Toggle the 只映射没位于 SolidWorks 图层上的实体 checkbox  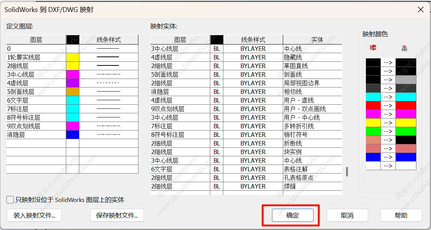(x=10, y=200)
